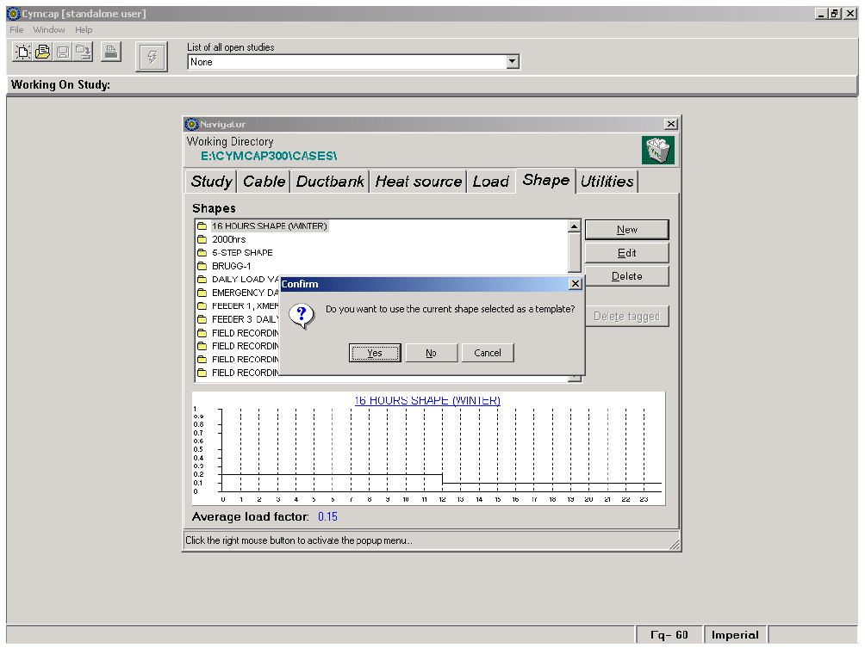Screen dimensions: 865x648
Task: Select the 2000hrs shape entry
Action: (229, 239)
